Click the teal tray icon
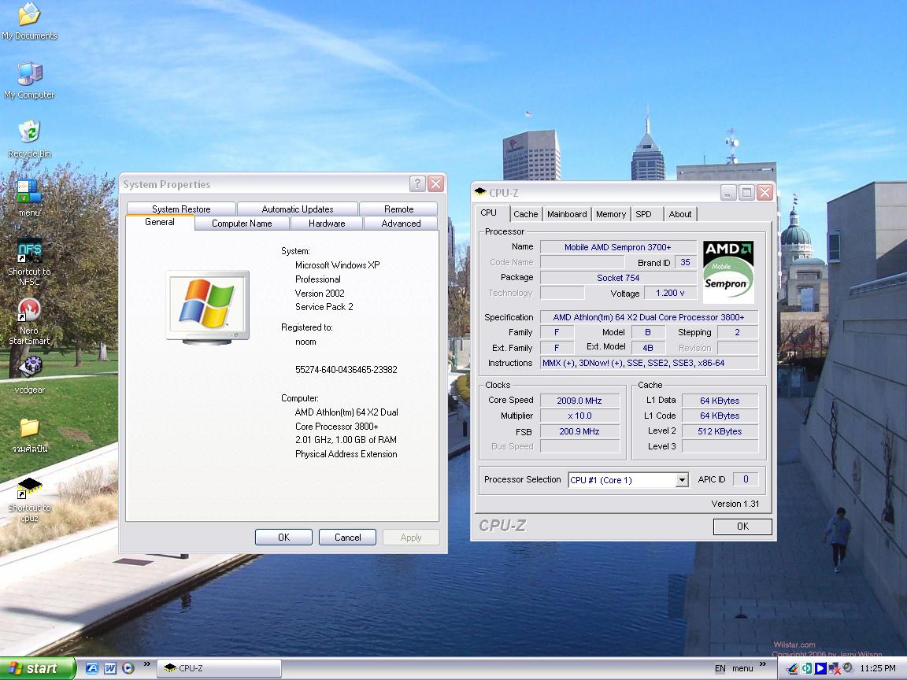 click(805, 668)
